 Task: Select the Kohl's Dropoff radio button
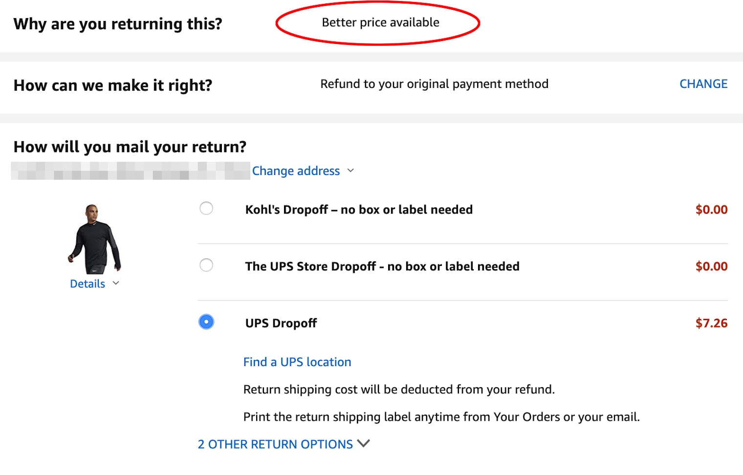point(206,208)
